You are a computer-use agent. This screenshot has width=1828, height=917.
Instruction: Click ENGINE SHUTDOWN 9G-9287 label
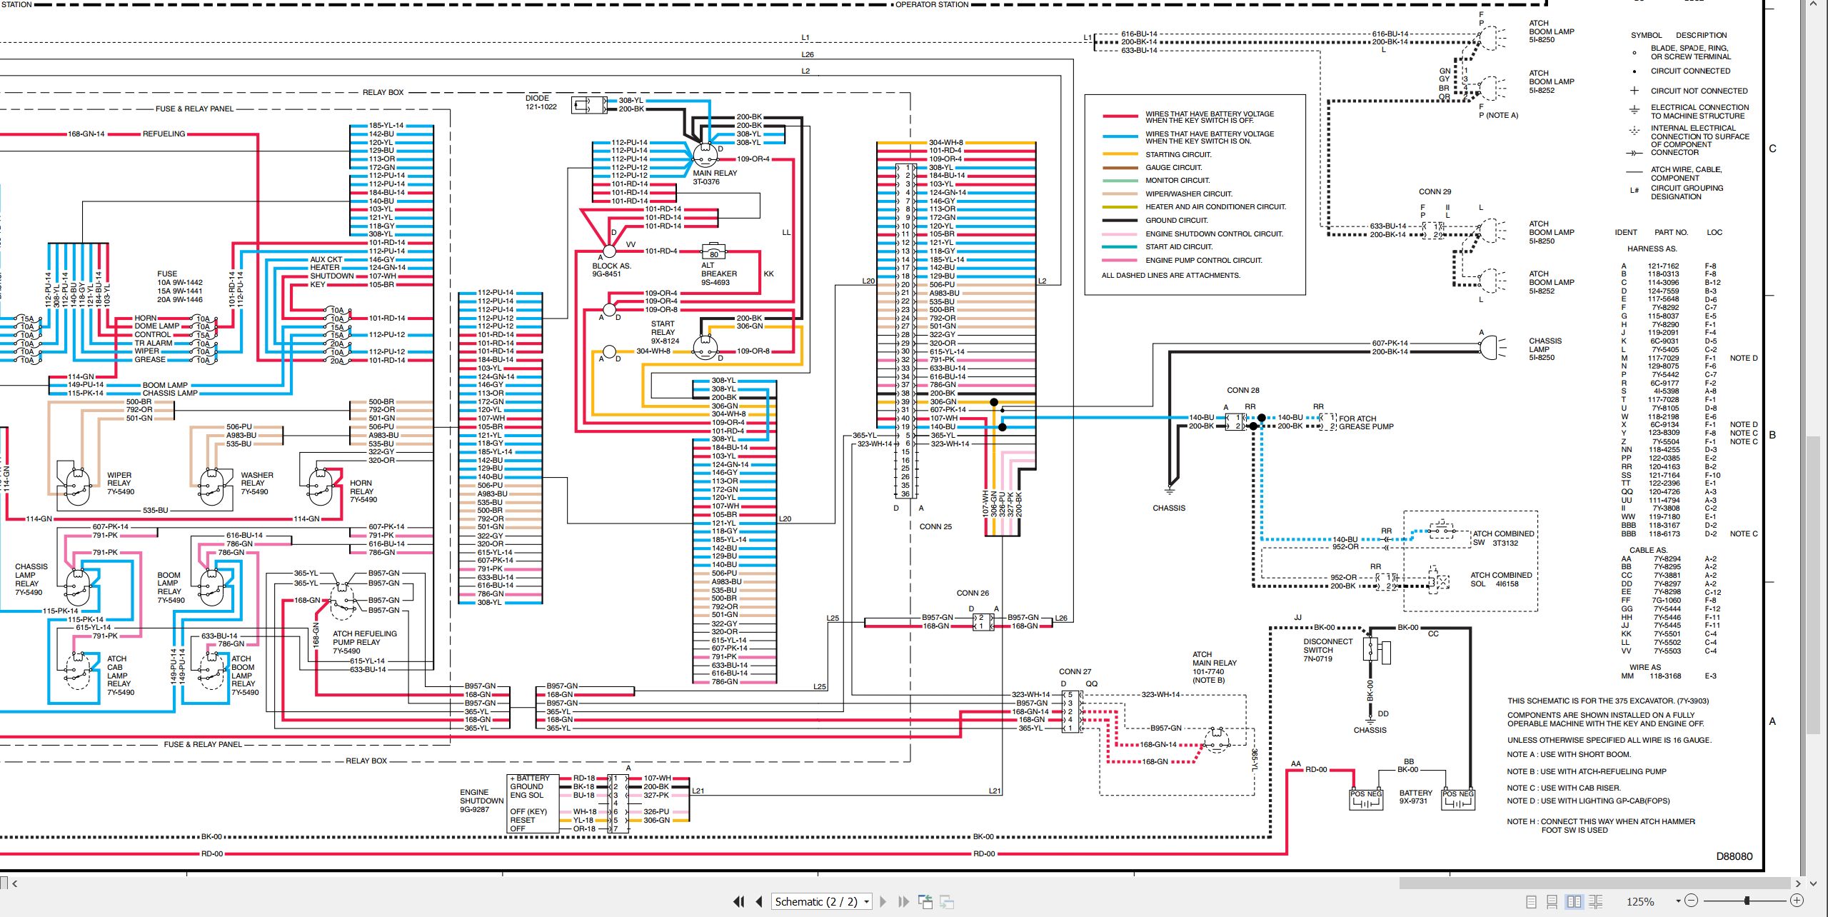tap(481, 801)
